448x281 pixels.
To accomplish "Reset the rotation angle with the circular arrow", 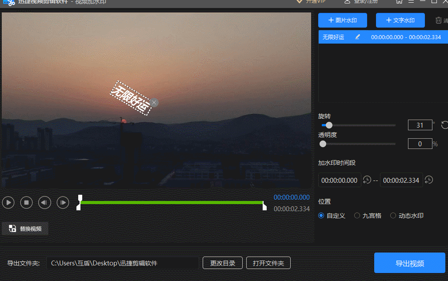I will point(444,125).
